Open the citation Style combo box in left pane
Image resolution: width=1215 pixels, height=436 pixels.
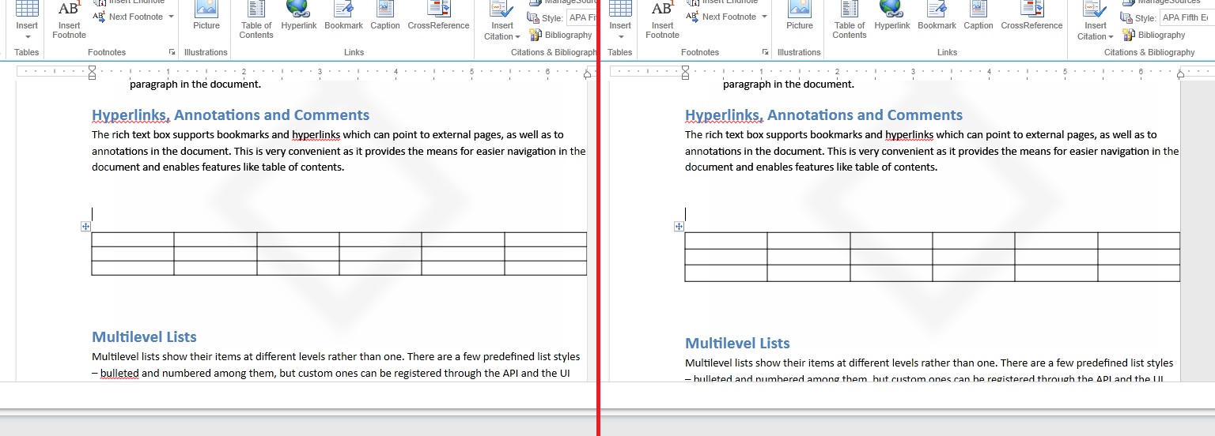pos(581,17)
